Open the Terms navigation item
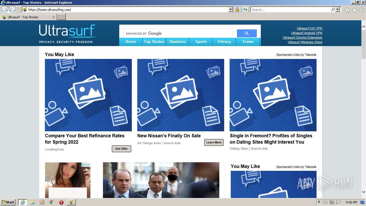Image resolution: width=366 pixels, height=206 pixels. pyautogui.click(x=248, y=42)
